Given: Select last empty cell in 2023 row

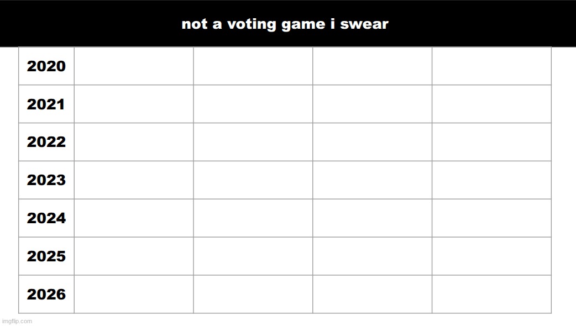Looking at the screenshot, I should click(491, 180).
